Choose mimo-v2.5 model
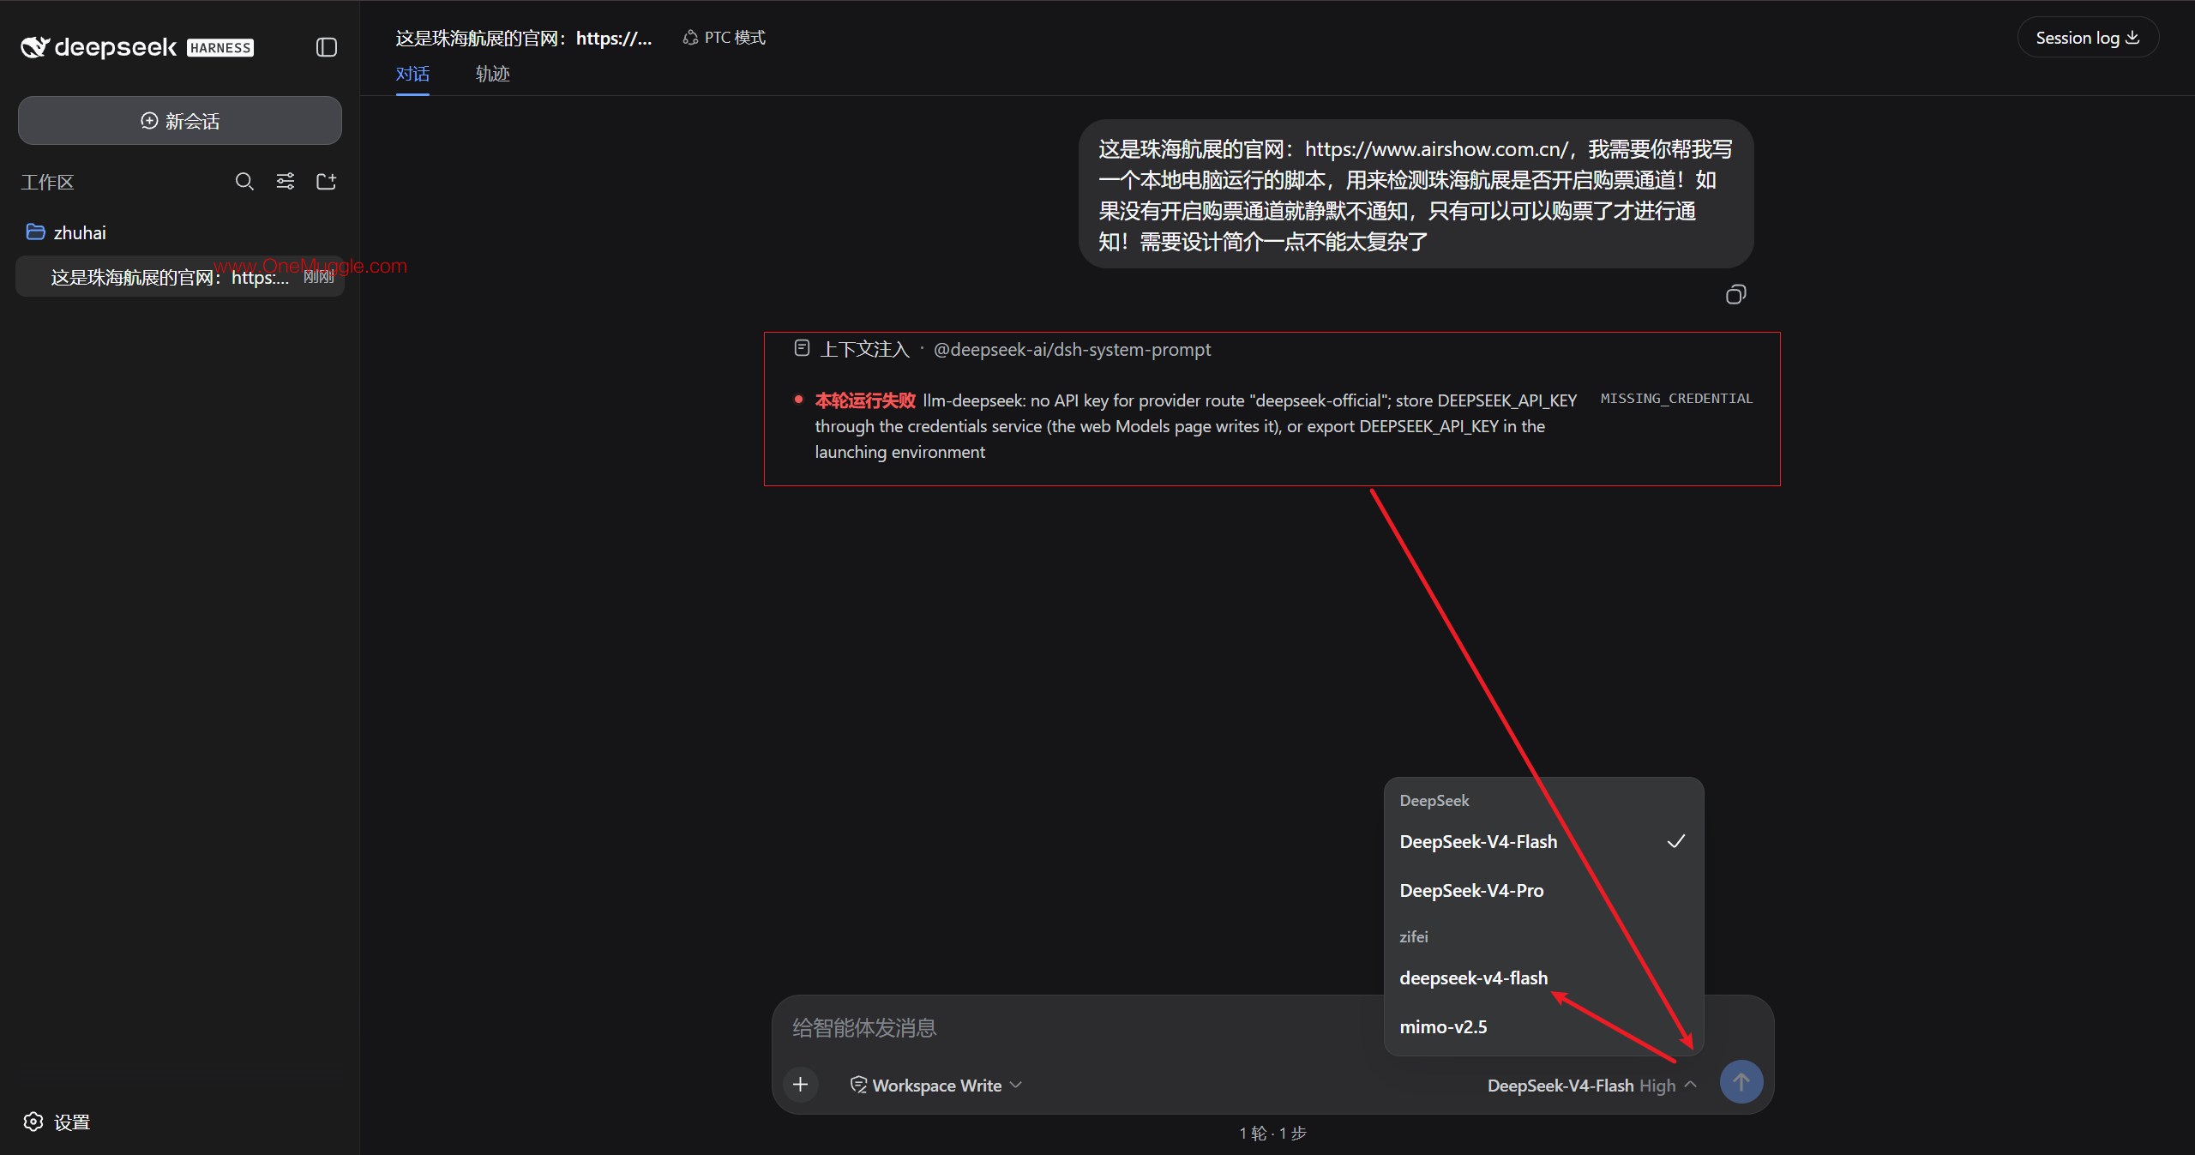 1543,1027
